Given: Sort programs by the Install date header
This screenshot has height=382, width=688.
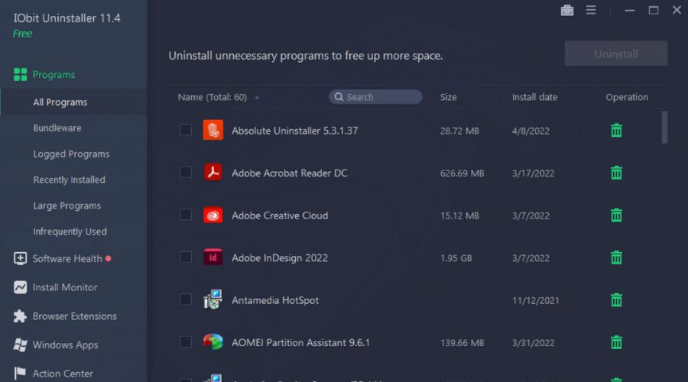Looking at the screenshot, I should tap(534, 97).
